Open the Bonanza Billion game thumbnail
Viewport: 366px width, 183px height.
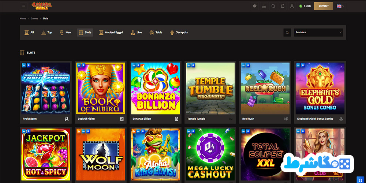click(156, 88)
